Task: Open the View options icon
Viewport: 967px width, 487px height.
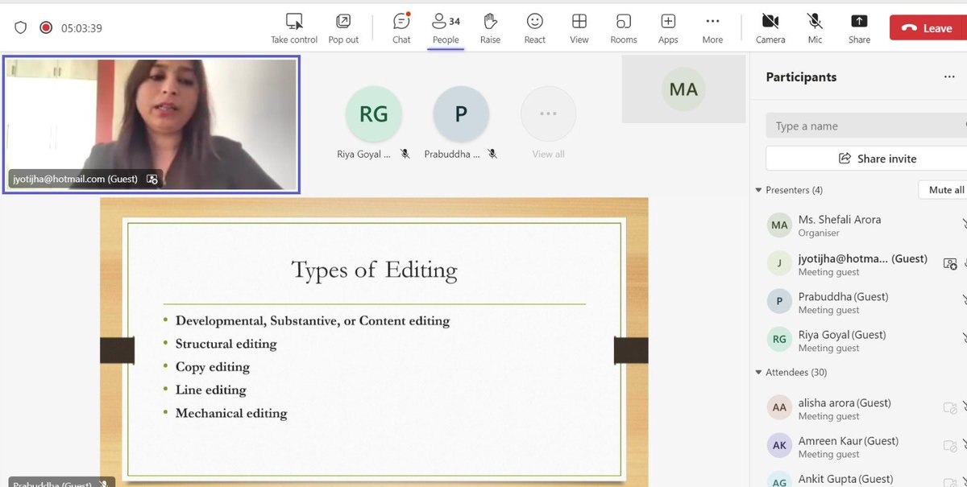Action: [x=579, y=28]
